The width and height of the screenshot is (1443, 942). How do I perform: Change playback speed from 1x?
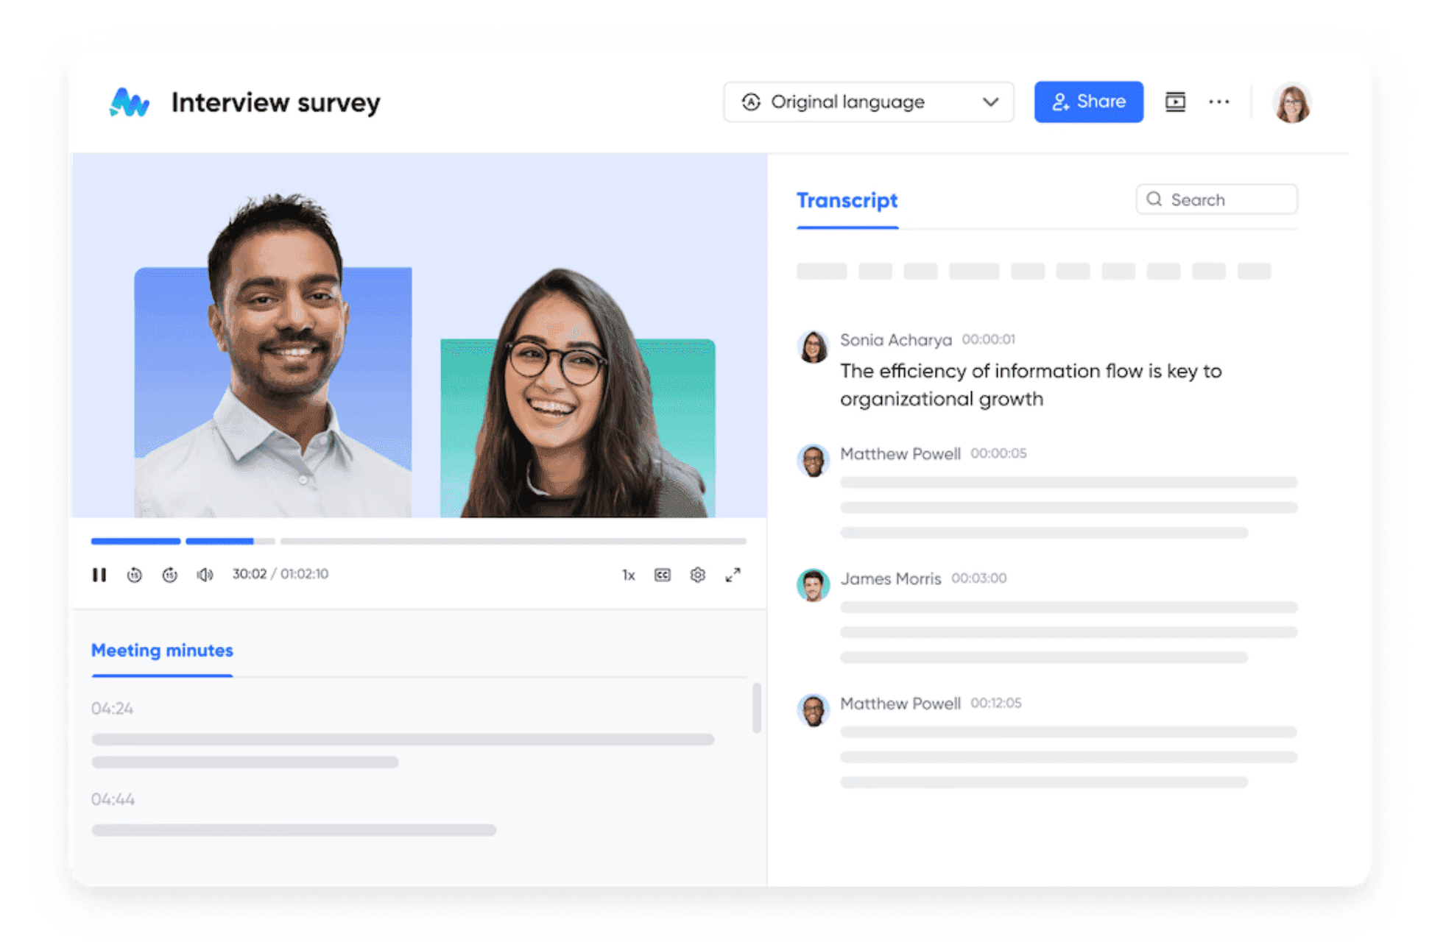[628, 575]
